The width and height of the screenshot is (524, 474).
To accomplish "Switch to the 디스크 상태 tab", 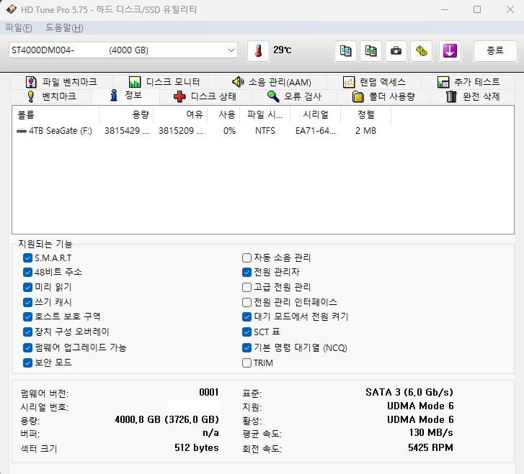I will point(205,96).
